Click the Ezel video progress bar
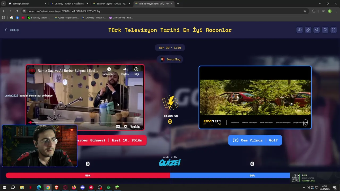 85,122
